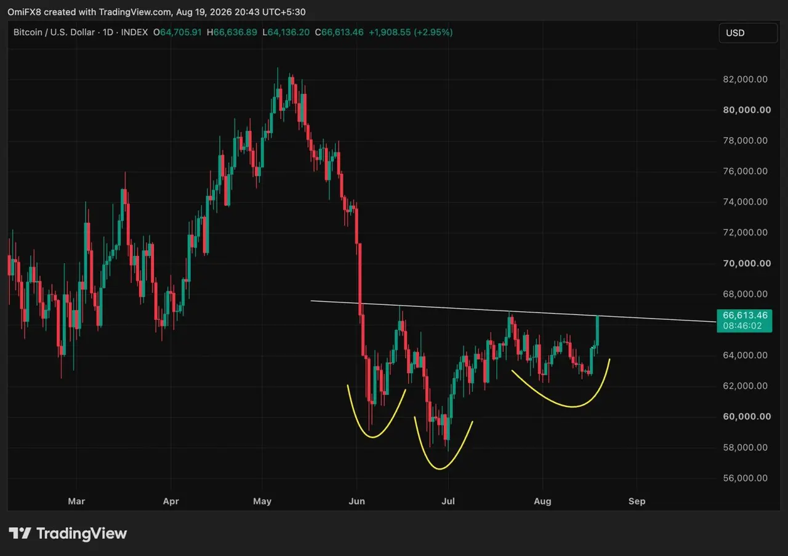Click the Mar label on the time axis
The height and width of the screenshot is (556, 788).
[x=76, y=501]
